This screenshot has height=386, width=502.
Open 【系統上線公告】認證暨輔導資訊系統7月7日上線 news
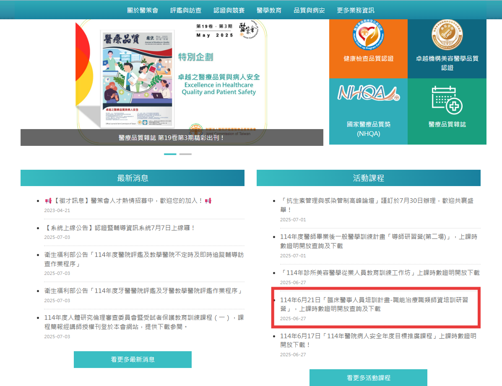coord(120,228)
